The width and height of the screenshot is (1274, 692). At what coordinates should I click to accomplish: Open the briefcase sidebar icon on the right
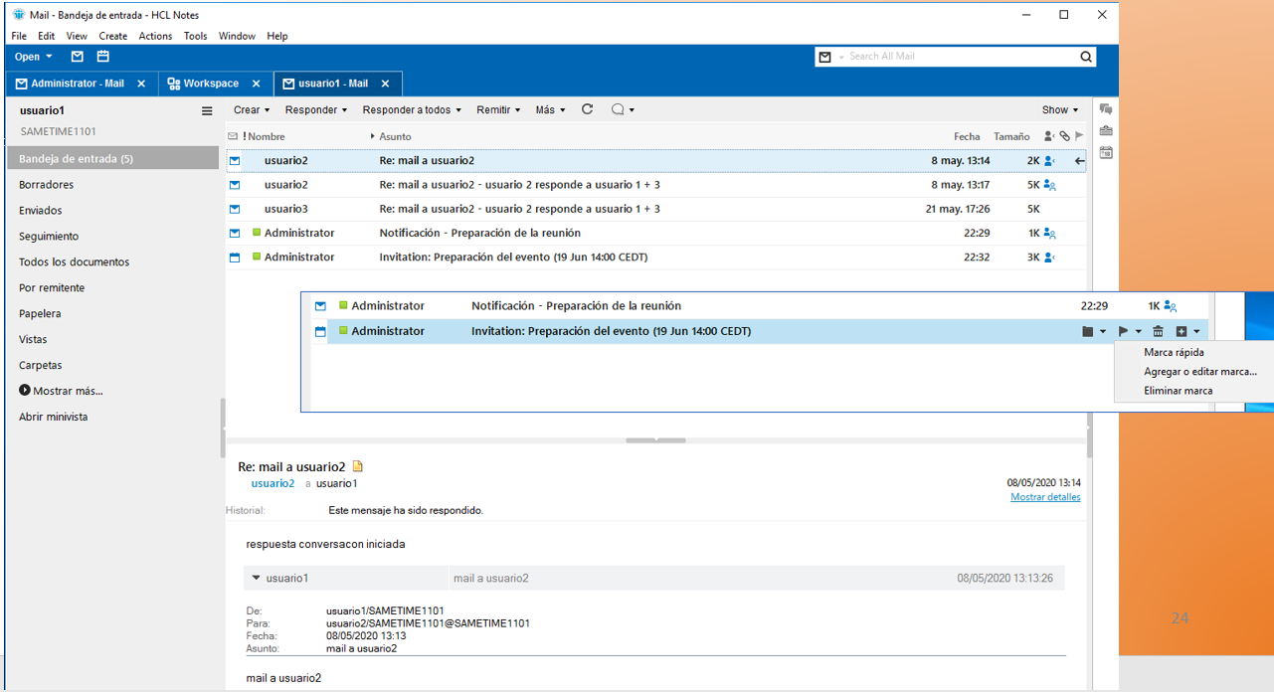tap(1106, 131)
